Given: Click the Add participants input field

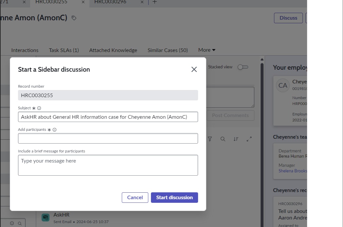Looking at the screenshot, I should (108, 138).
